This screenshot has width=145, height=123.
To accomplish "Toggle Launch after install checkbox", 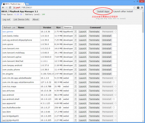I will coord(112,11).
